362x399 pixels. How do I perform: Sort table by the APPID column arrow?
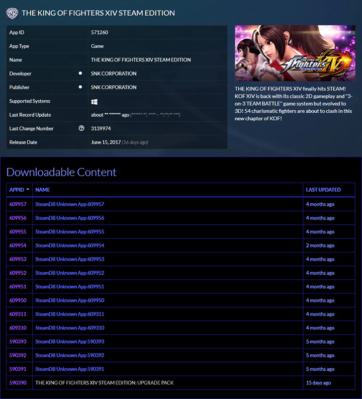tap(28, 190)
